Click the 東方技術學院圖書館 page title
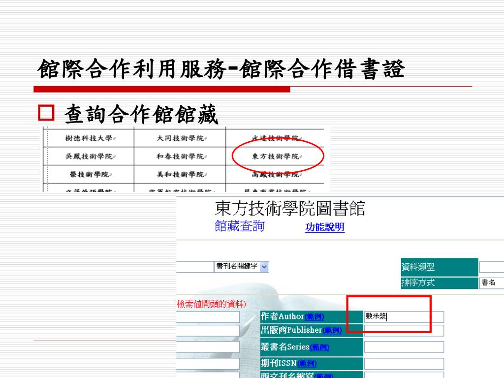The height and width of the screenshot is (378, 504). pos(290,208)
